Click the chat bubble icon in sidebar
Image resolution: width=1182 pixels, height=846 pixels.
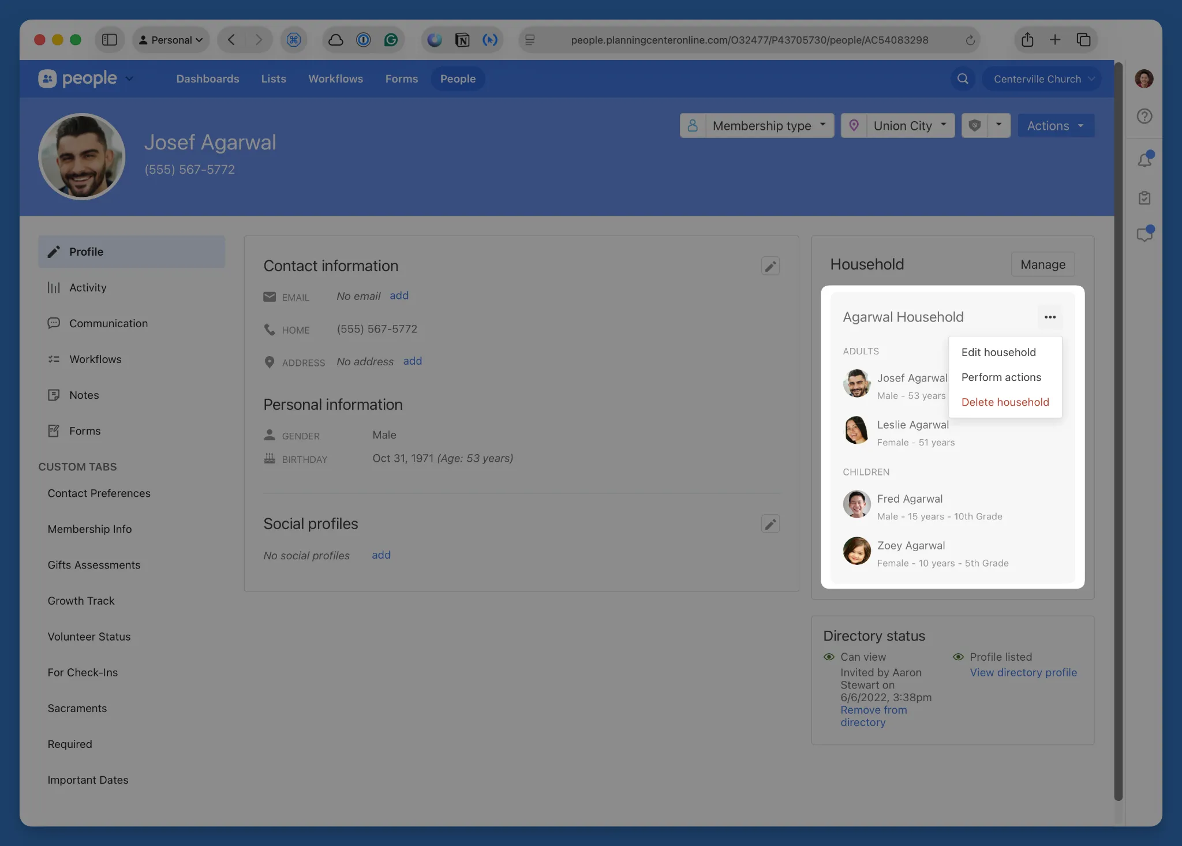pyautogui.click(x=1144, y=234)
